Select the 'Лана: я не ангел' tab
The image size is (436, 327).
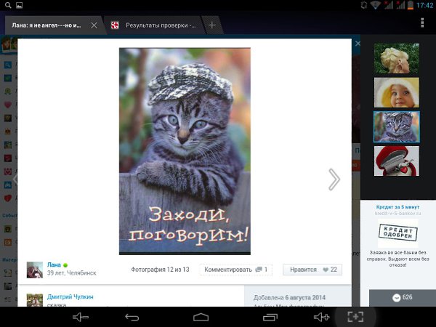tap(45, 25)
